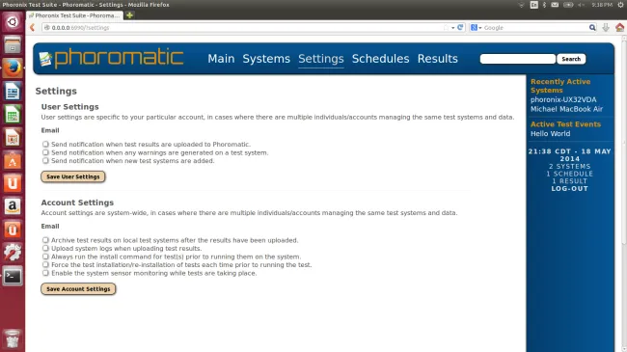This screenshot has width=627, height=352.
Task: Open the Main page in Phoromatic nav
Action: (221, 59)
